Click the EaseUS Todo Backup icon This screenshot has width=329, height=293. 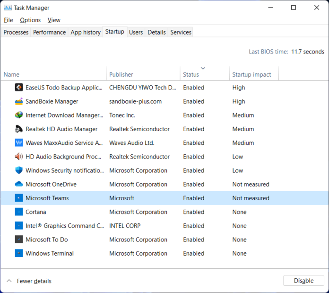tap(19, 88)
